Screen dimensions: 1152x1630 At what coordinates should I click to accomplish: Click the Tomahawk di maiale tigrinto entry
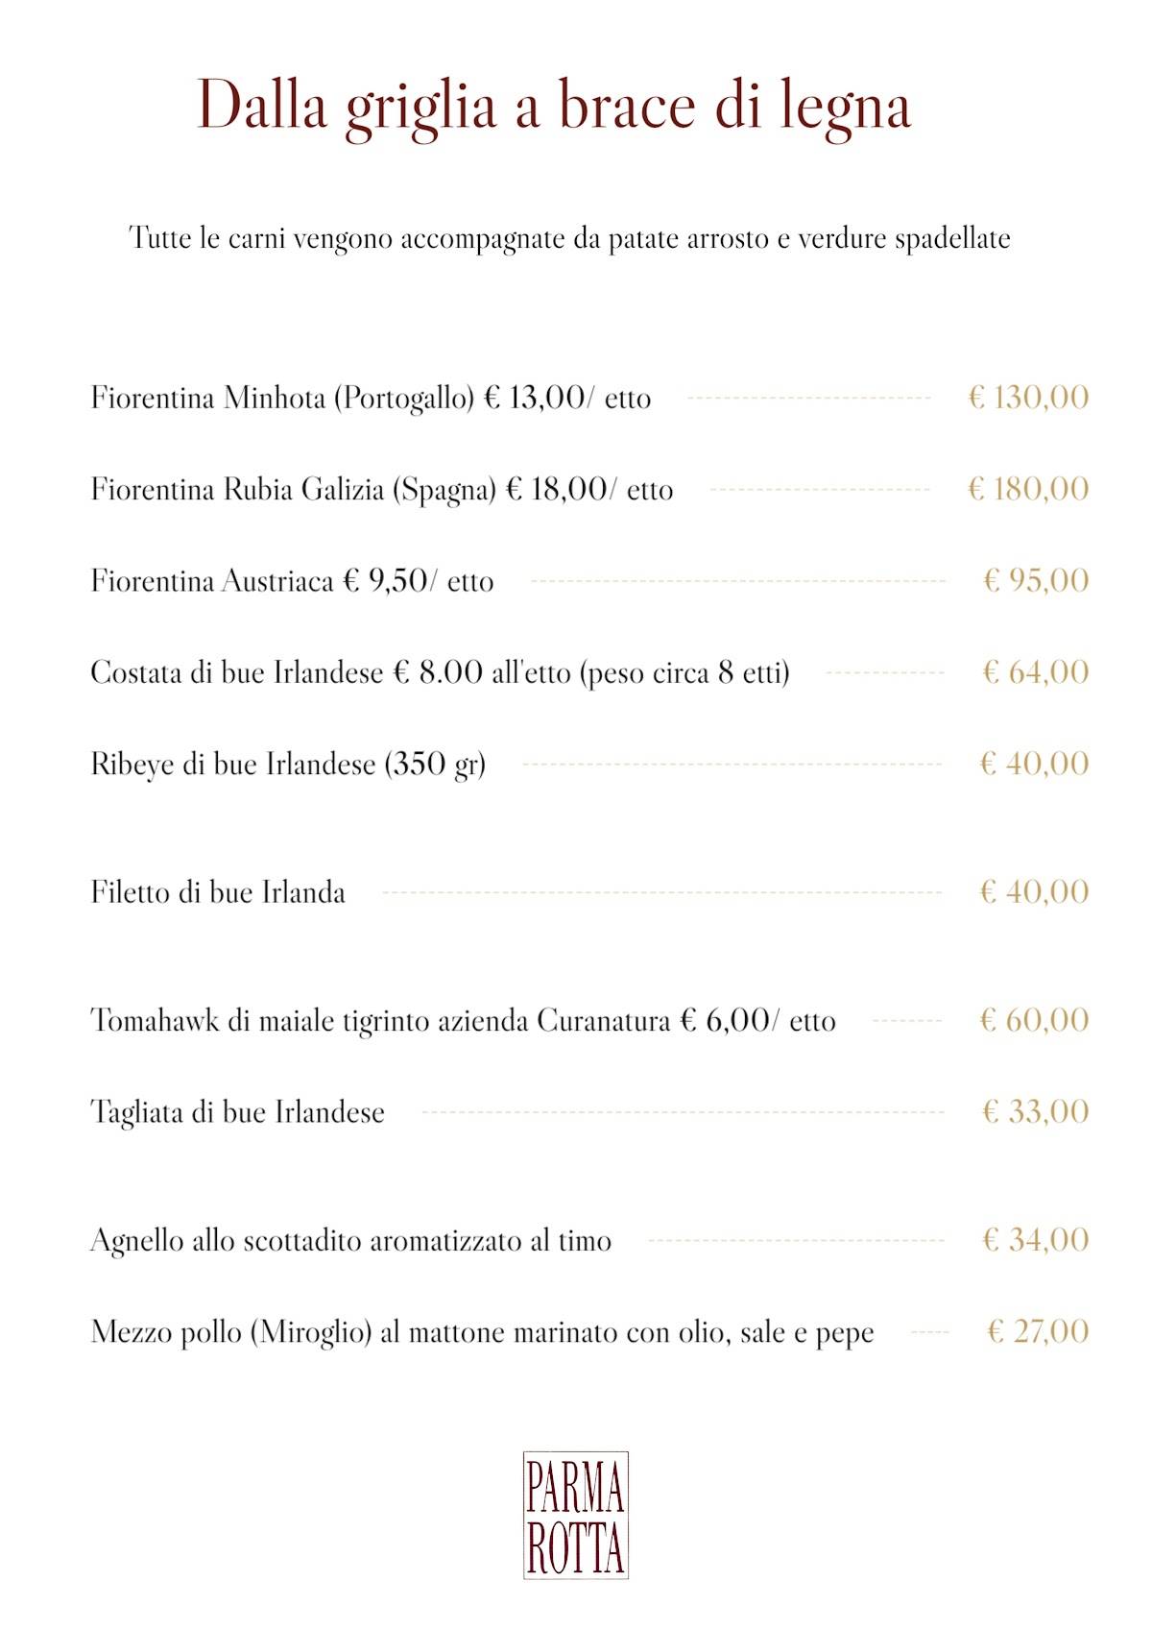click(x=463, y=1020)
